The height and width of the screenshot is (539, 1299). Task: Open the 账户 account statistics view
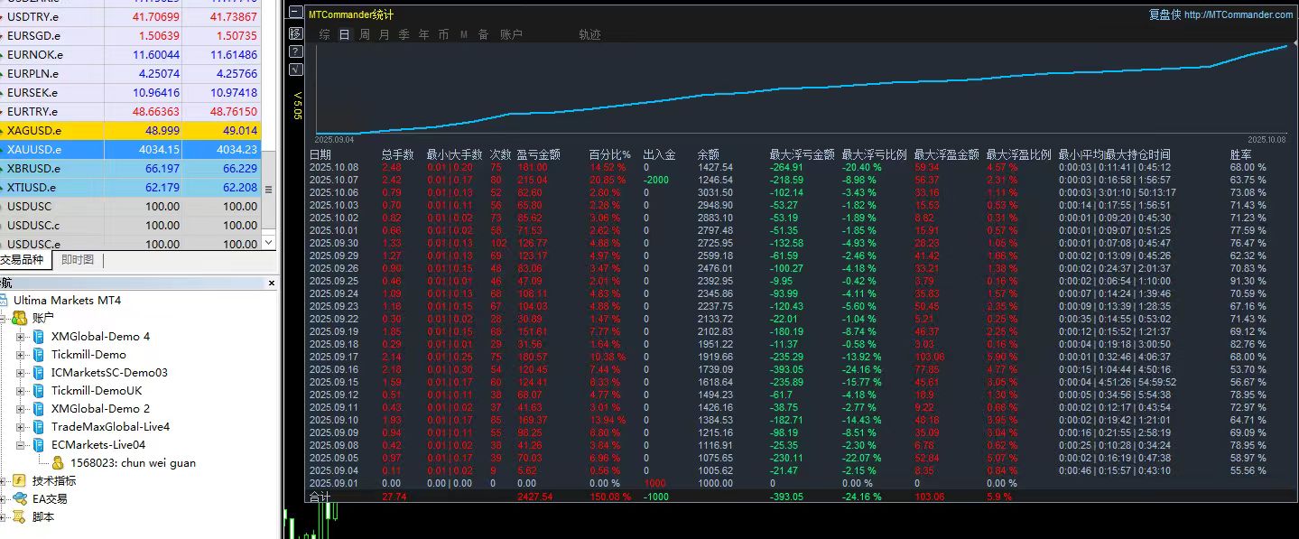click(511, 34)
